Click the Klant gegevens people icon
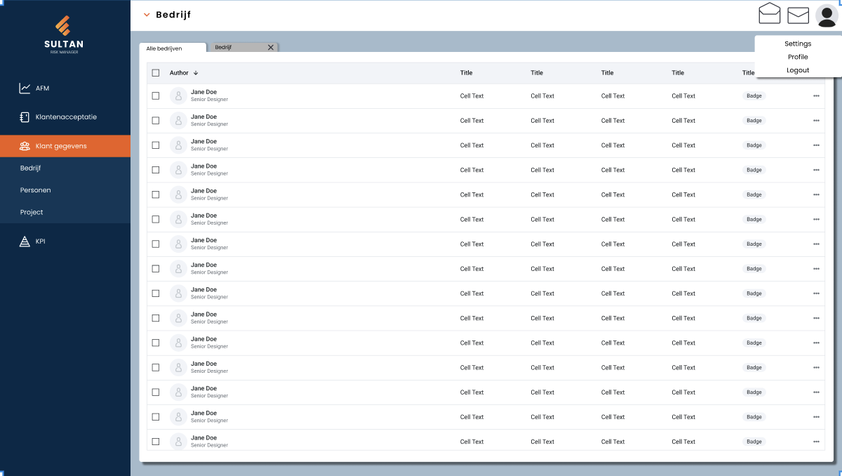Screen dimensions: 842x476 click(x=25, y=146)
